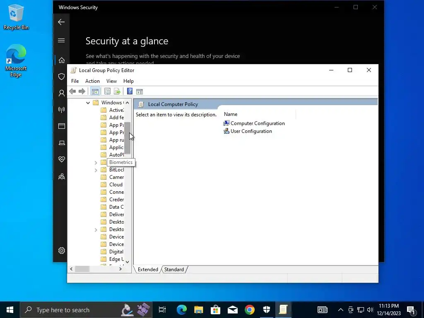Click the taskbar search box
424x318 pixels.
coord(86,310)
